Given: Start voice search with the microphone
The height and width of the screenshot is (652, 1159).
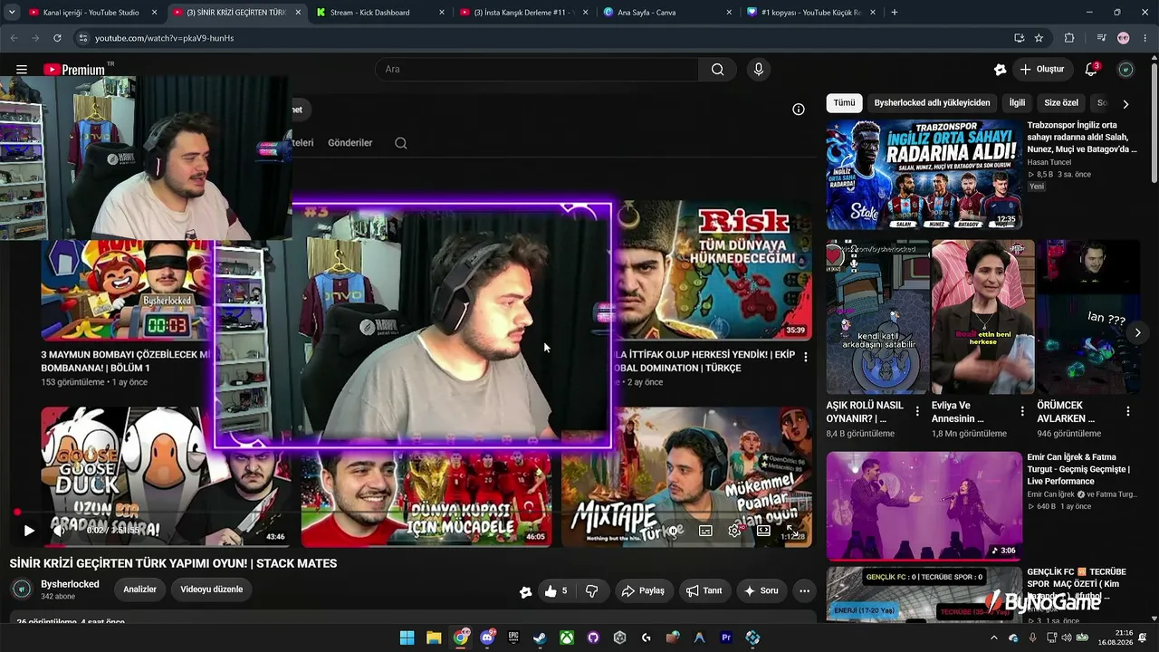Looking at the screenshot, I should 759,70.
